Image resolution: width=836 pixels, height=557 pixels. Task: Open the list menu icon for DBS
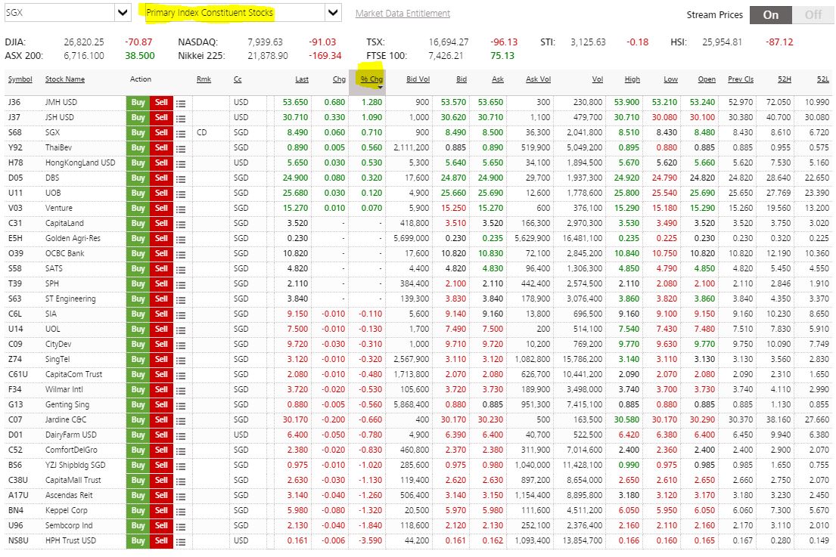tap(181, 178)
